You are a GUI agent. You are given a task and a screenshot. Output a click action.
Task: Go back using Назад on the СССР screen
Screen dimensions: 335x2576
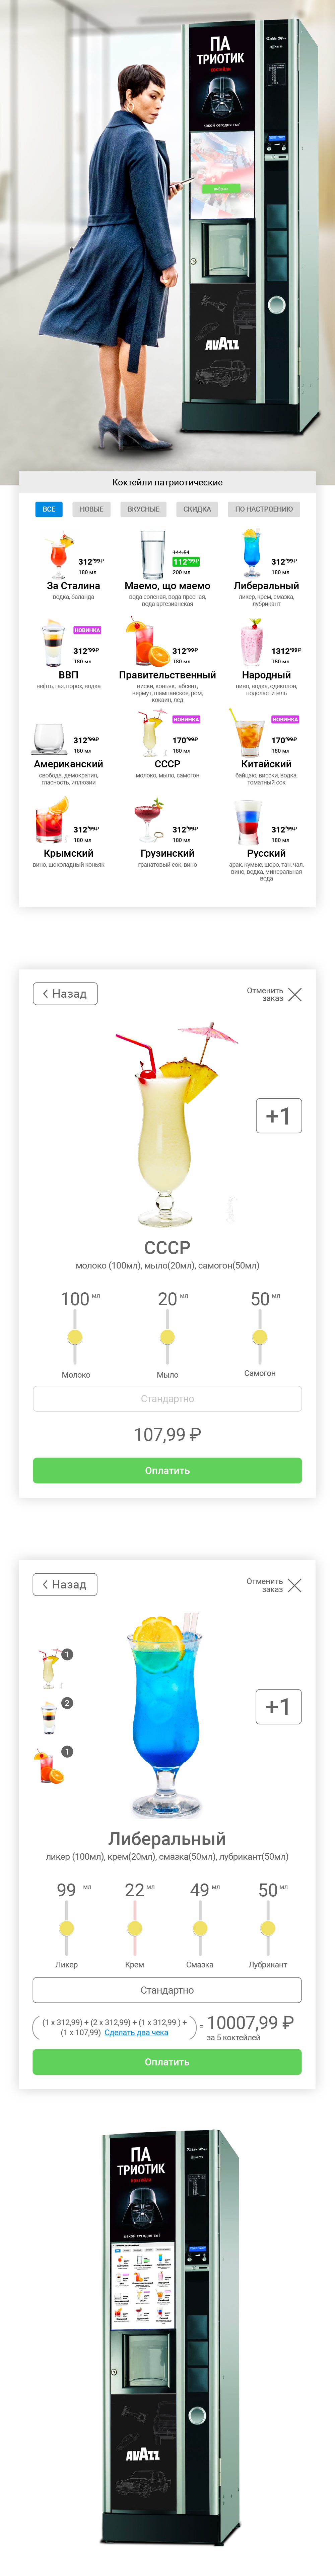(65, 993)
